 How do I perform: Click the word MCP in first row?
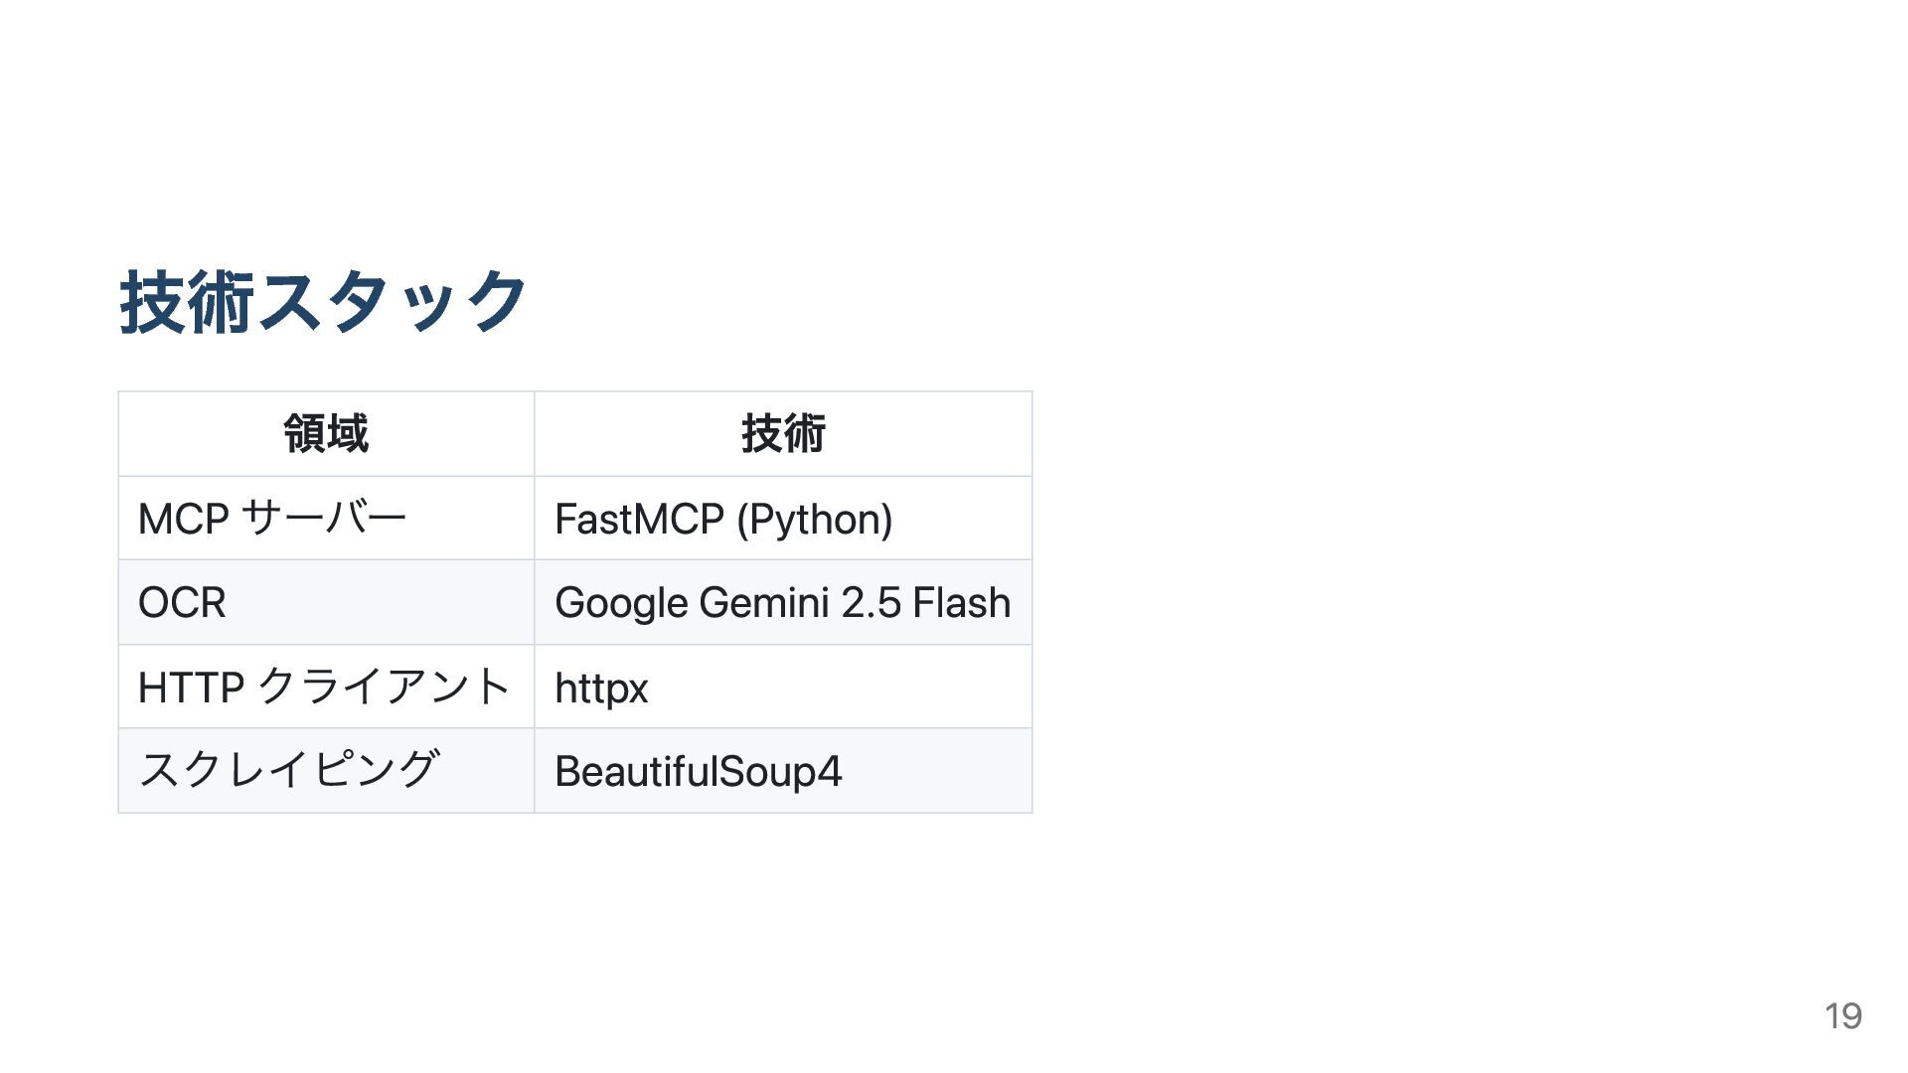[184, 519]
